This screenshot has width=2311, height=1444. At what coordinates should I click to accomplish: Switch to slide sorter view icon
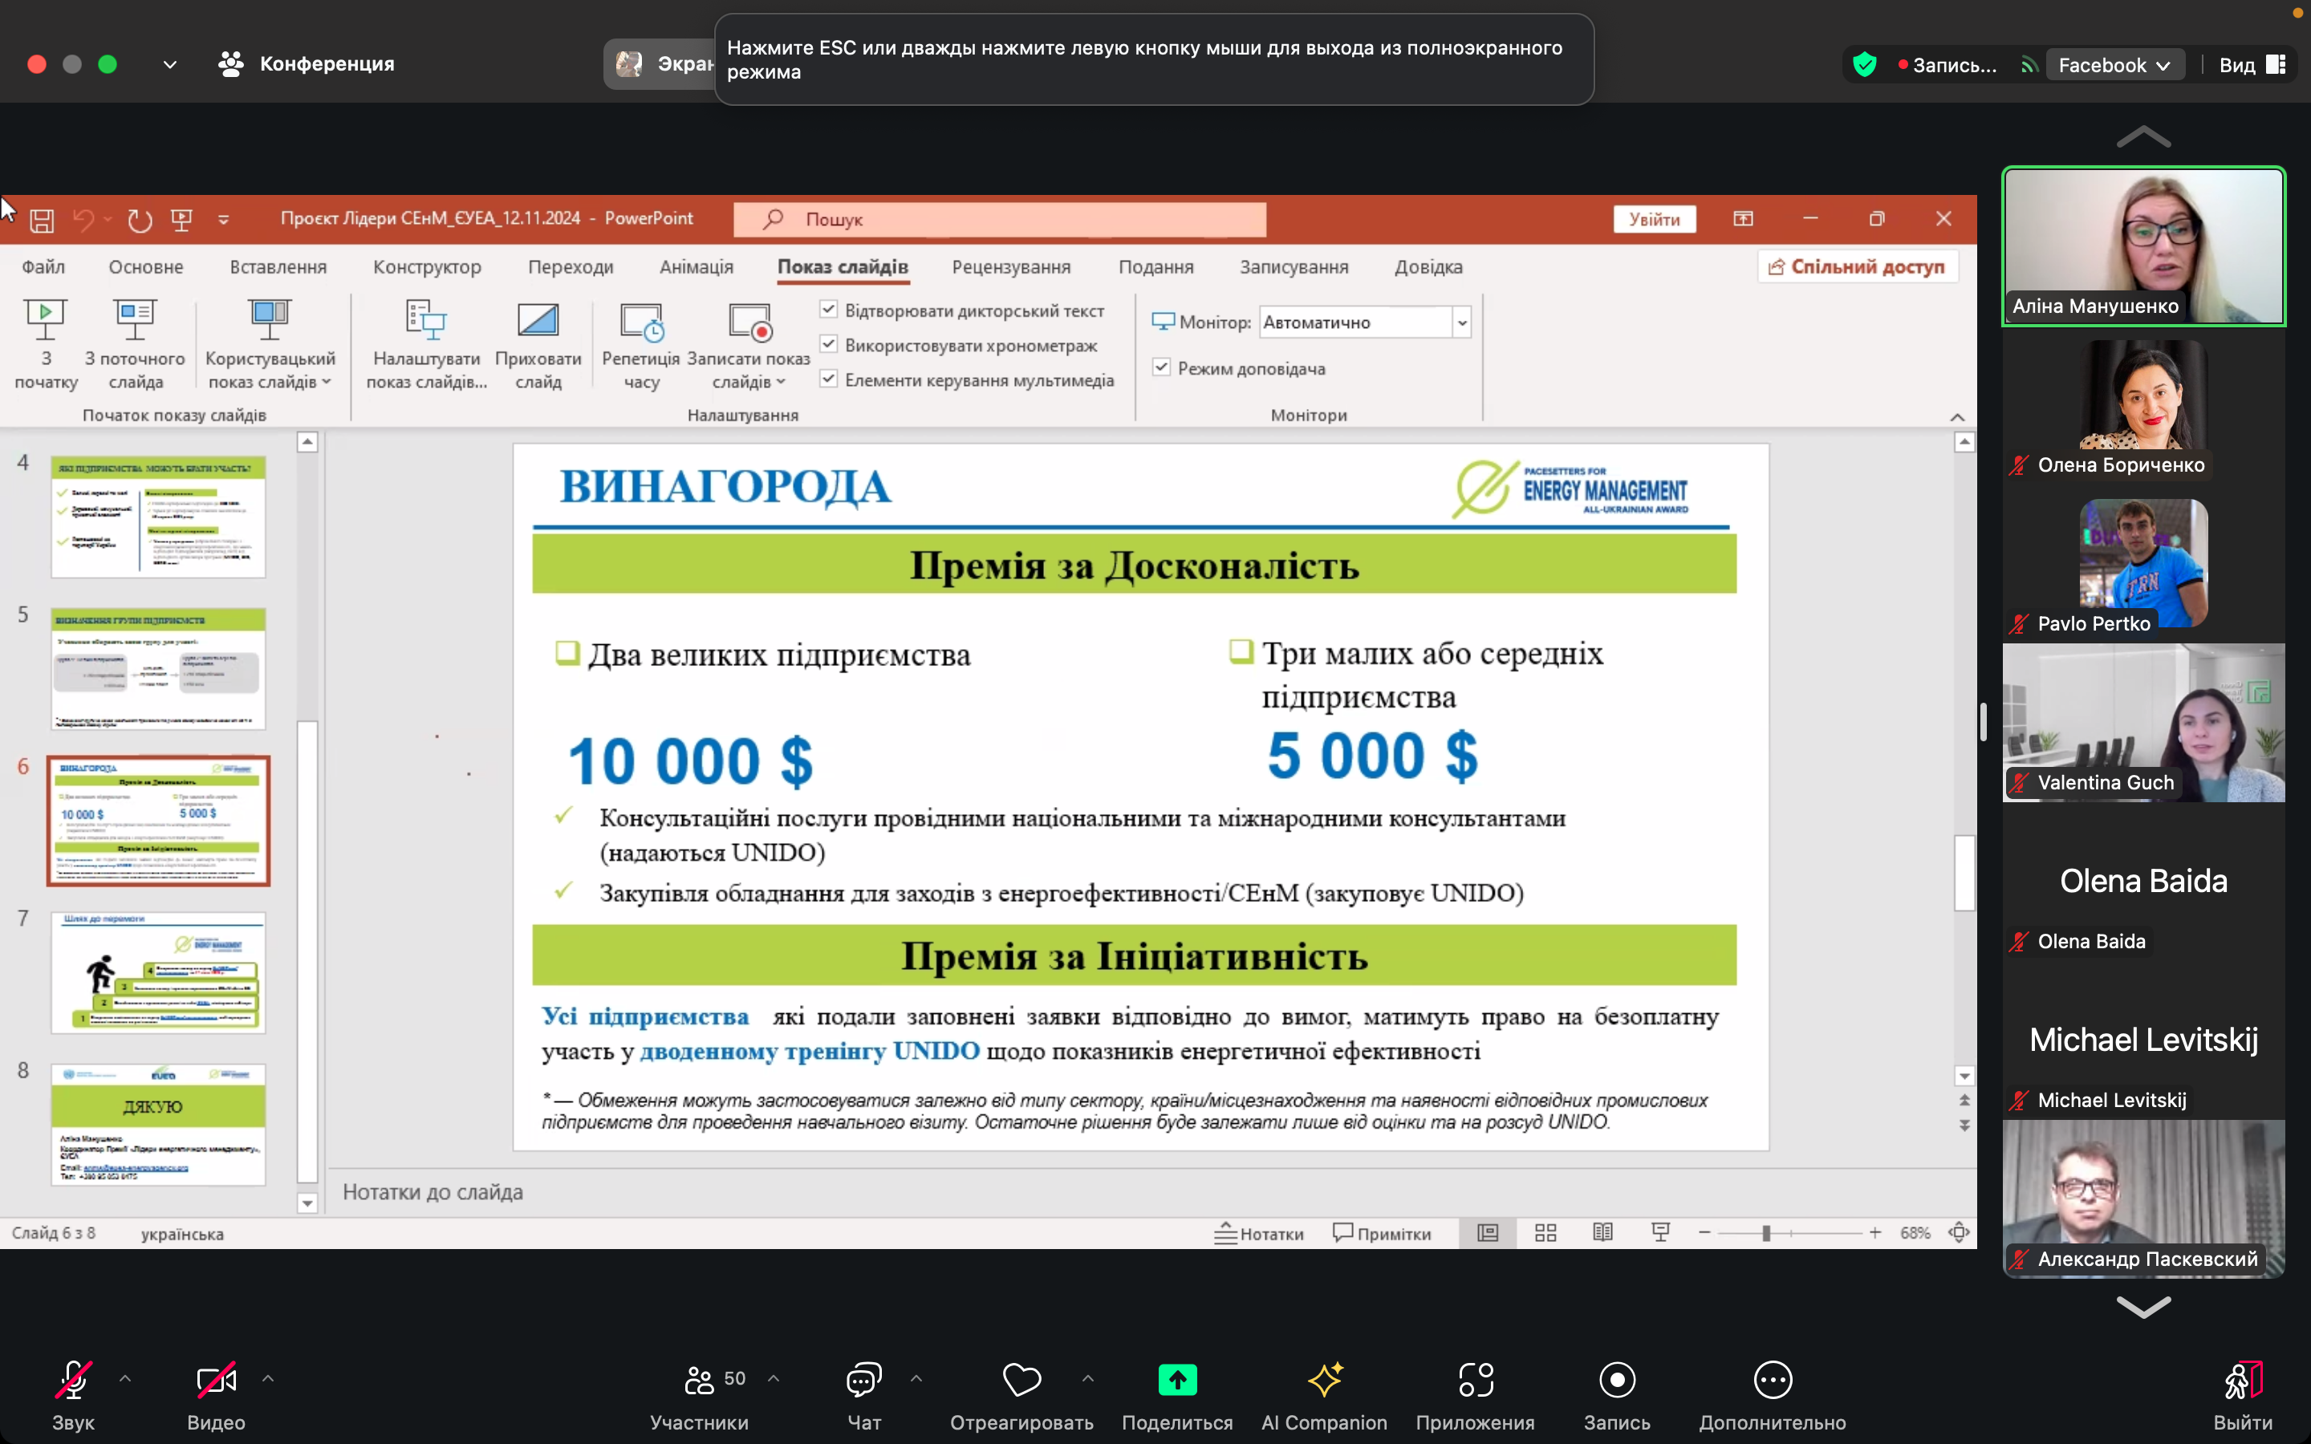tap(1545, 1233)
